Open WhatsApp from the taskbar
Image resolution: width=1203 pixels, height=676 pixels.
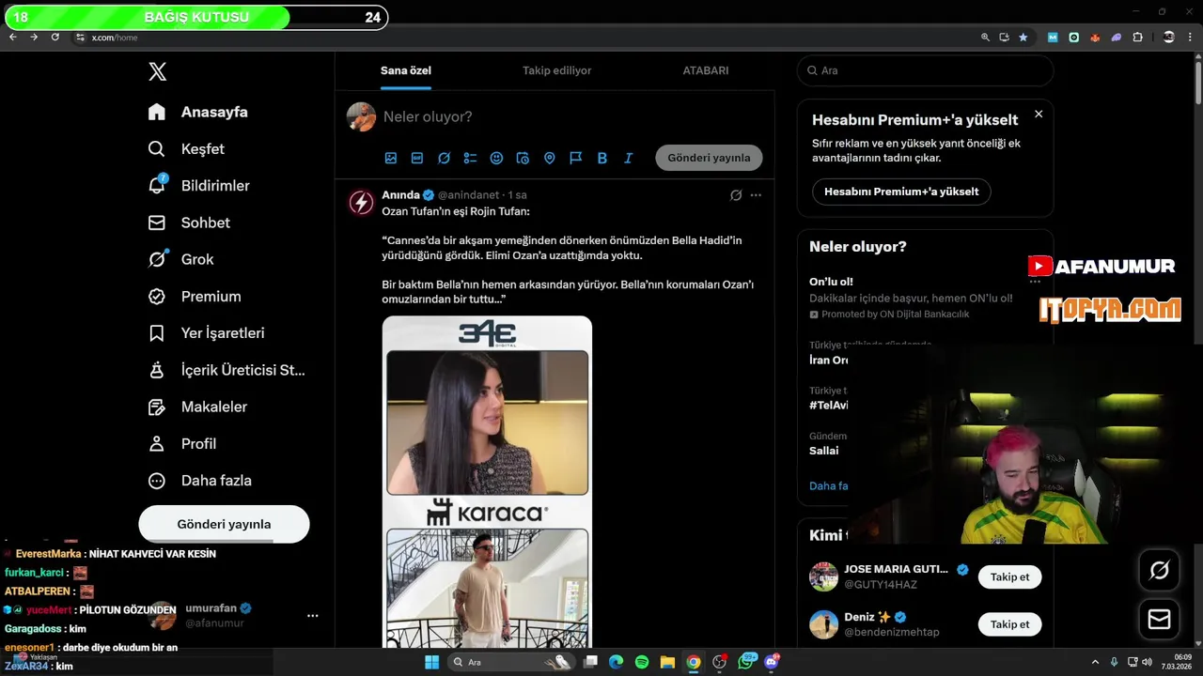tap(746, 662)
